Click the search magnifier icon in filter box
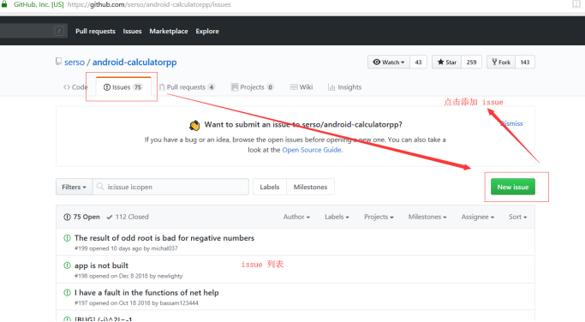The image size is (585, 322). click(100, 186)
